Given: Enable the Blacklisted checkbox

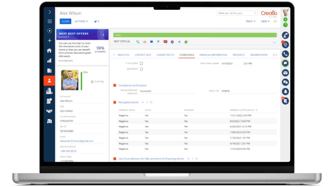Looking at the screenshot, I should (x=141, y=69).
